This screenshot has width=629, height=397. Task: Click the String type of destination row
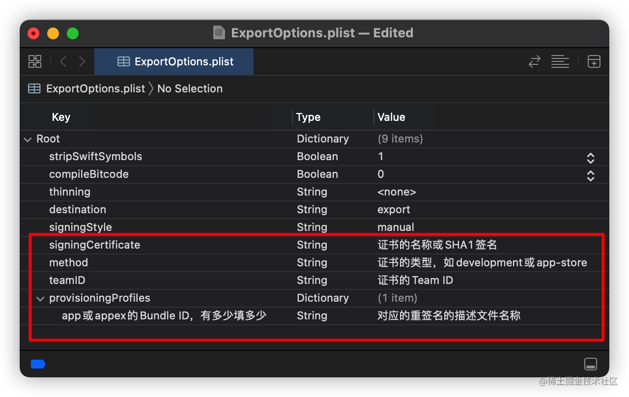pyautogui.click(x=312, y=209)
